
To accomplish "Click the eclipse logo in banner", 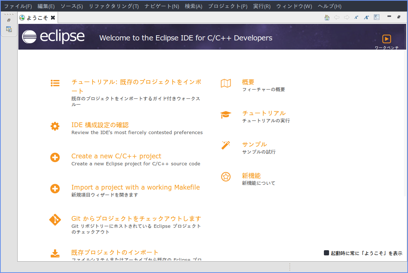I will coord(53,36).
